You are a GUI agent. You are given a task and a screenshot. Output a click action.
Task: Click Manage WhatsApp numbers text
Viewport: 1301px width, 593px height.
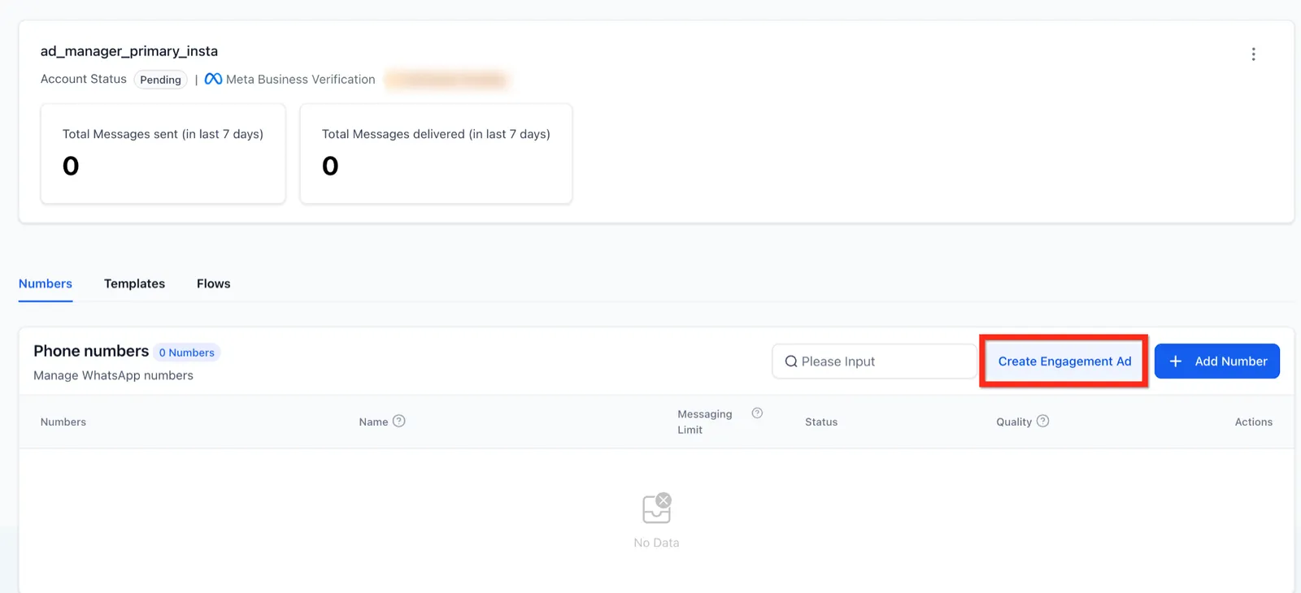point(113,375)
